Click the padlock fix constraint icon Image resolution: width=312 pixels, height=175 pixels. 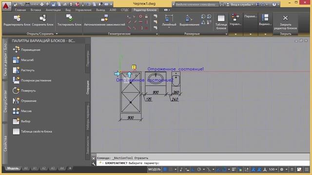[146, 17]
